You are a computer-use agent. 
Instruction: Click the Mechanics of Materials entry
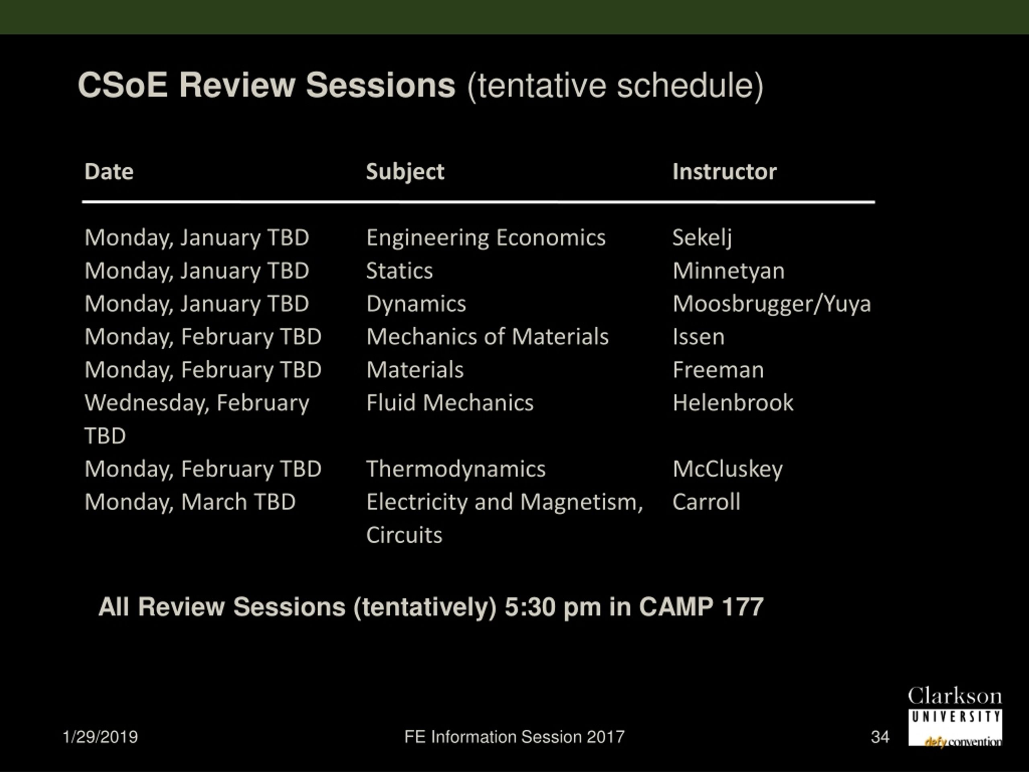(487, 337)
